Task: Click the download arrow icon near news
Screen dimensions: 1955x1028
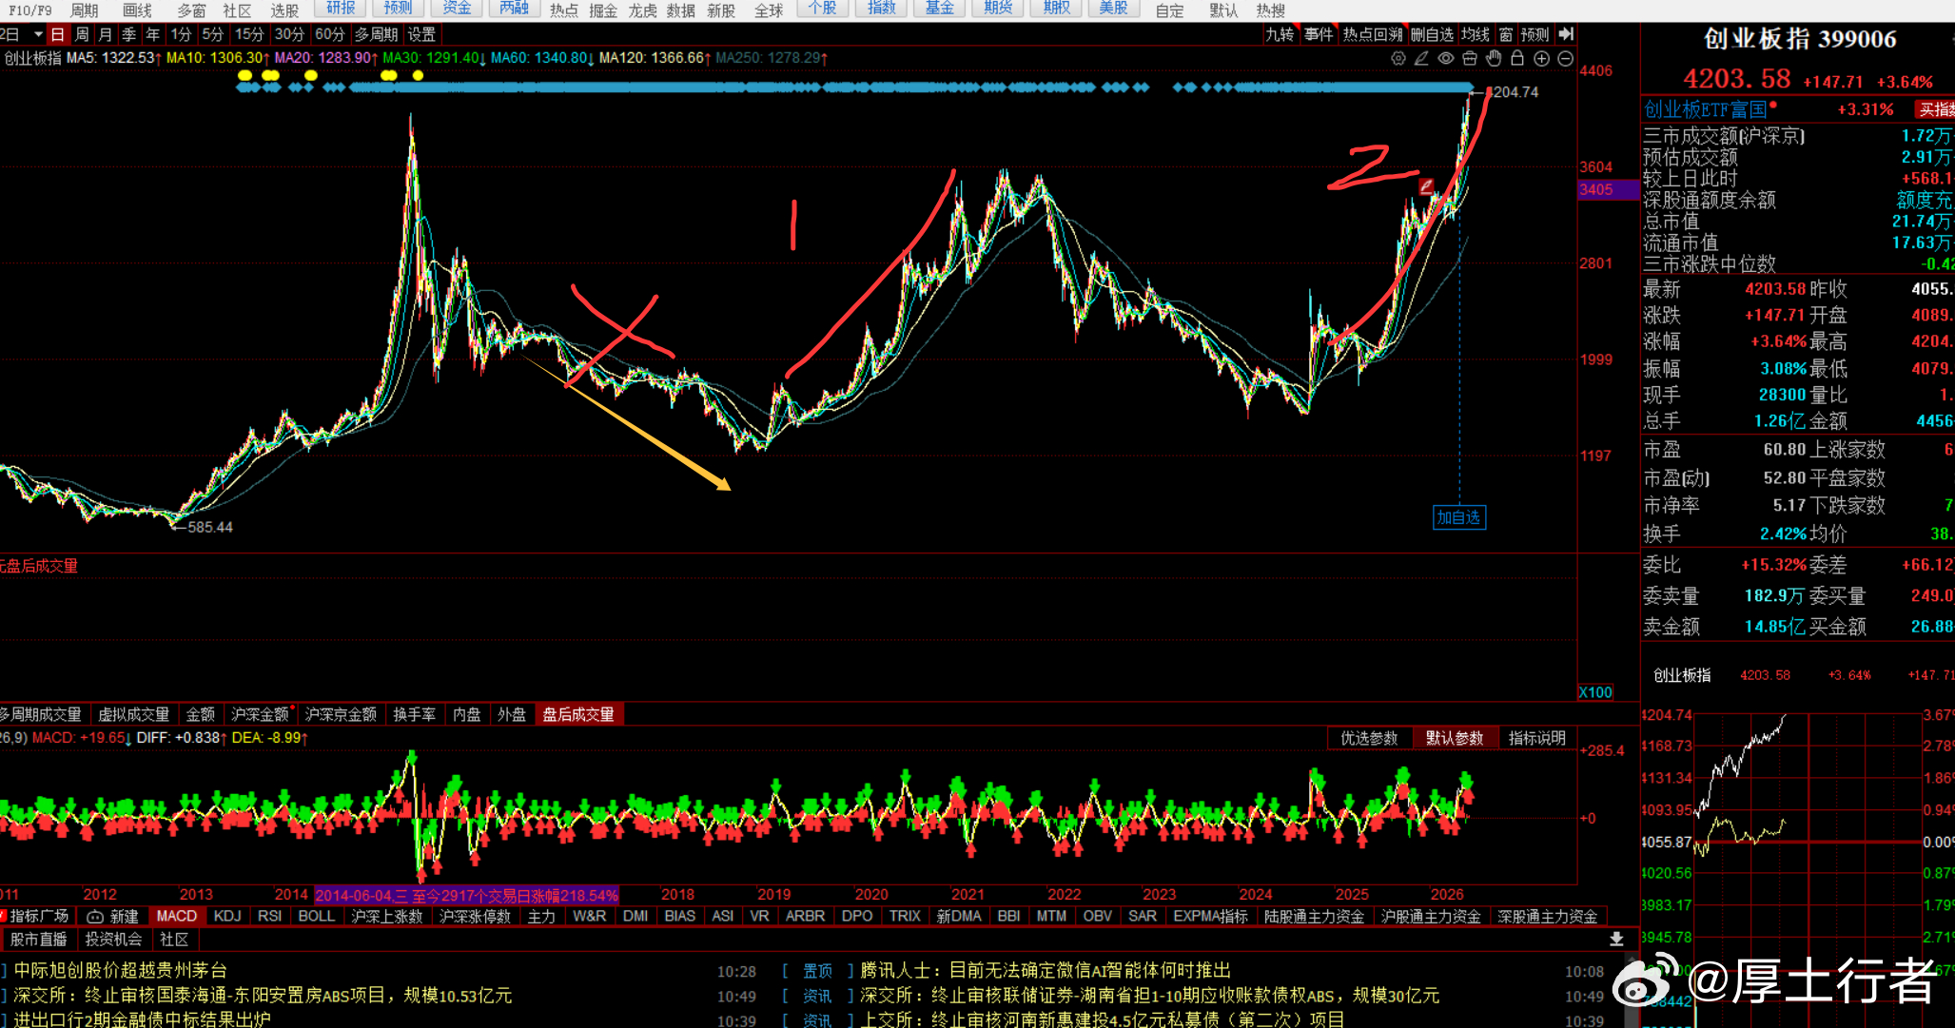Action: coord(1616,940)
